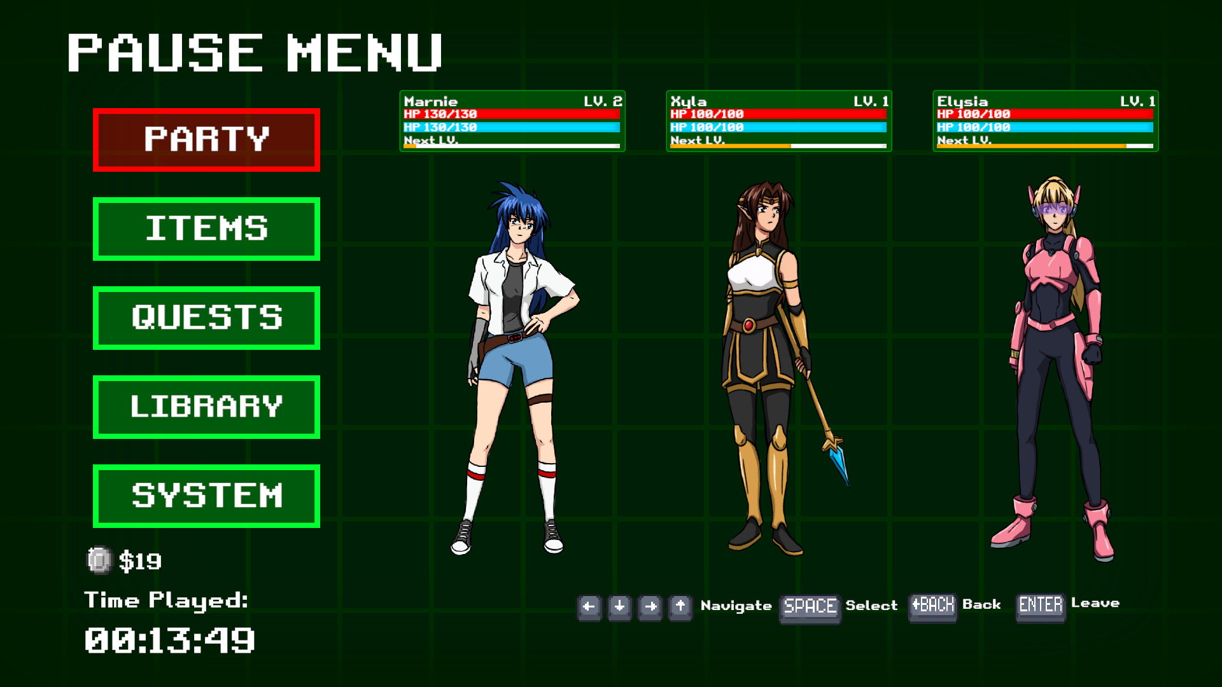Open the PARTY menu
Screen dimensions: 1222x687
pos(206,139)
